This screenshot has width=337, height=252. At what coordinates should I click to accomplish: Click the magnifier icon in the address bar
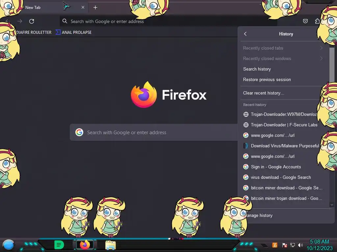[x=65, y=21]
